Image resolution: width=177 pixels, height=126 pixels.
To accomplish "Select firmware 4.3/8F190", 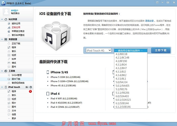I will 131,61.
